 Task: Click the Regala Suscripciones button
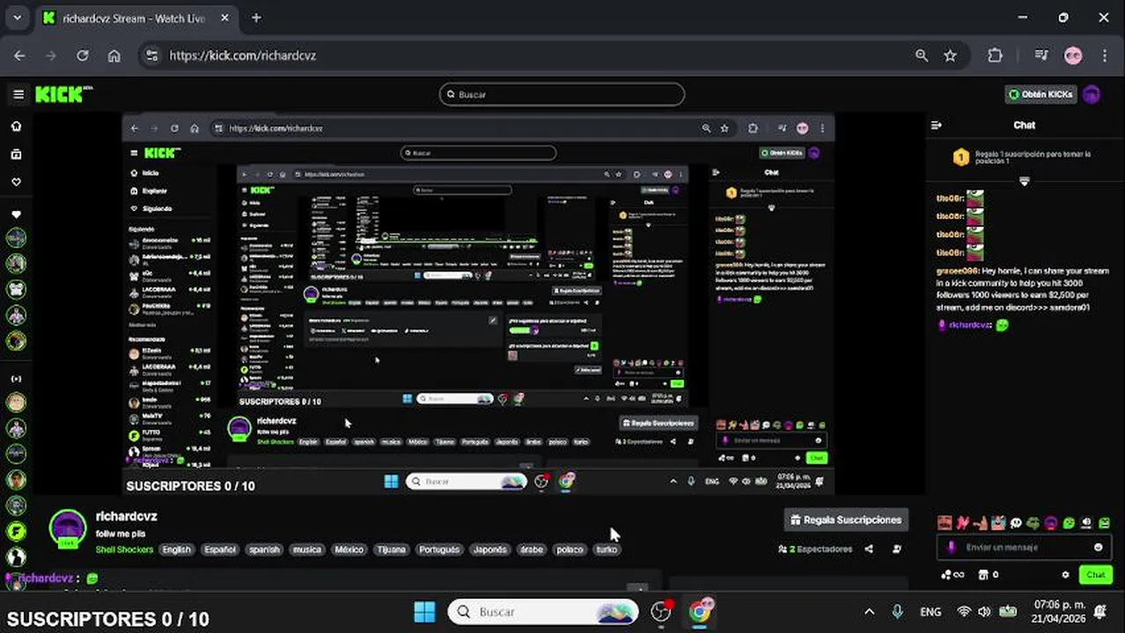pos(846,520)
